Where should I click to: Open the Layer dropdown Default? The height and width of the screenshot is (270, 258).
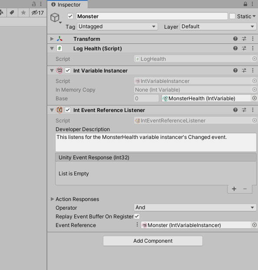pyautogui.click(x=218, y=26)
